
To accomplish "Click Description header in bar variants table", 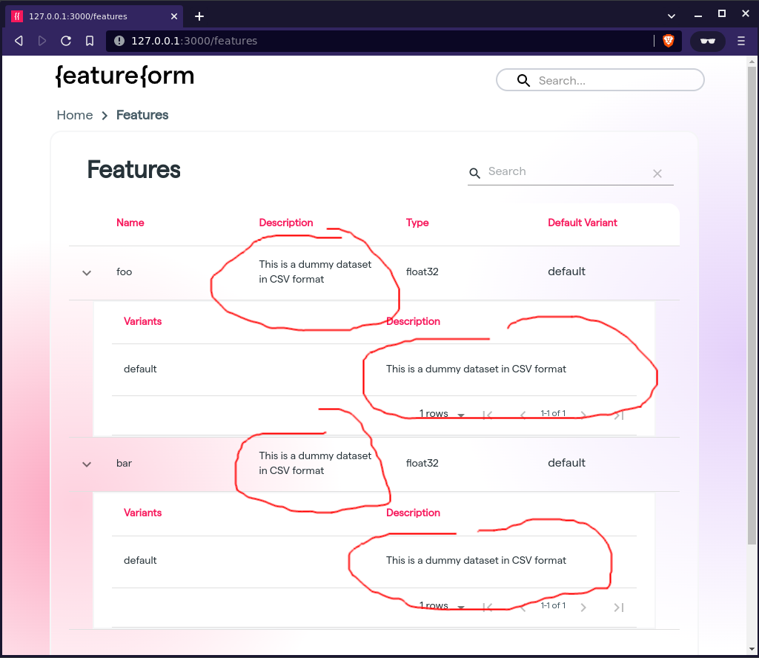I will point(413,513).
